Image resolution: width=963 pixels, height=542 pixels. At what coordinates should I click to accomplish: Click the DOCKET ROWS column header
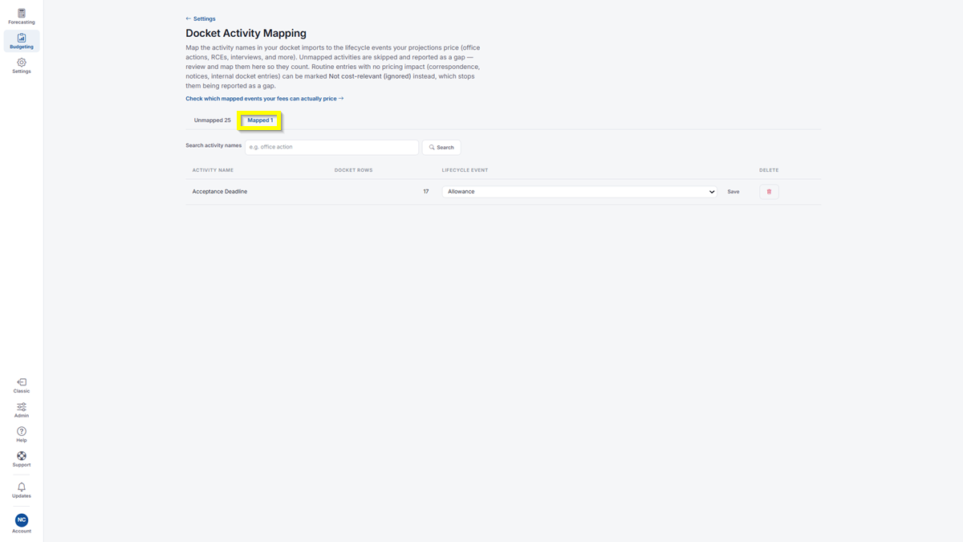pos(354,170)
